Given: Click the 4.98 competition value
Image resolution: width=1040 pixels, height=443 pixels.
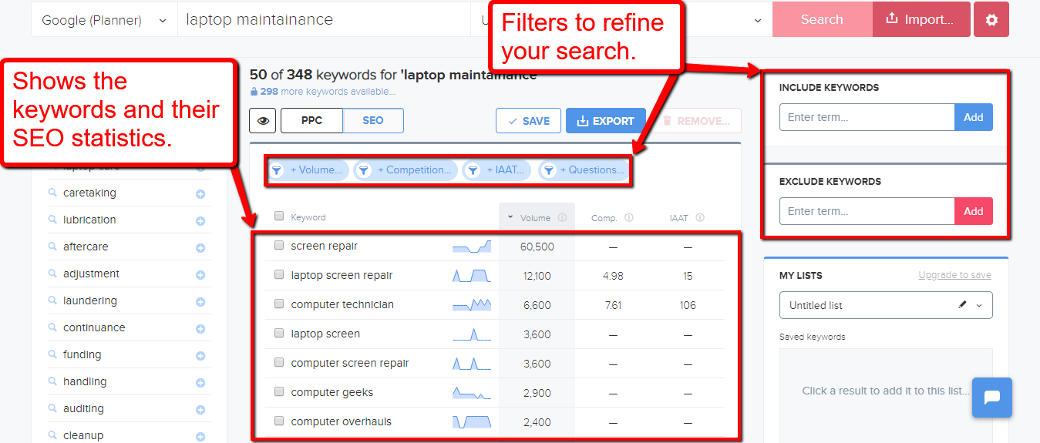Looking at the screenshot, I should click(x=613, y=276).
